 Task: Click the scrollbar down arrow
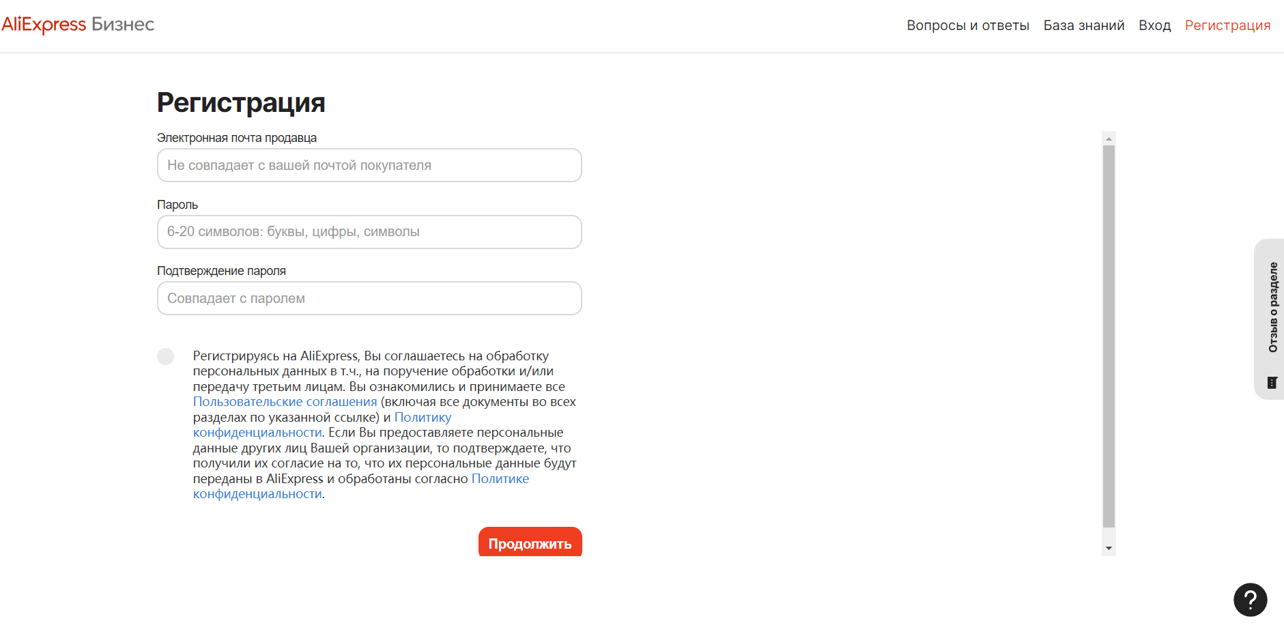point(1109,549)
